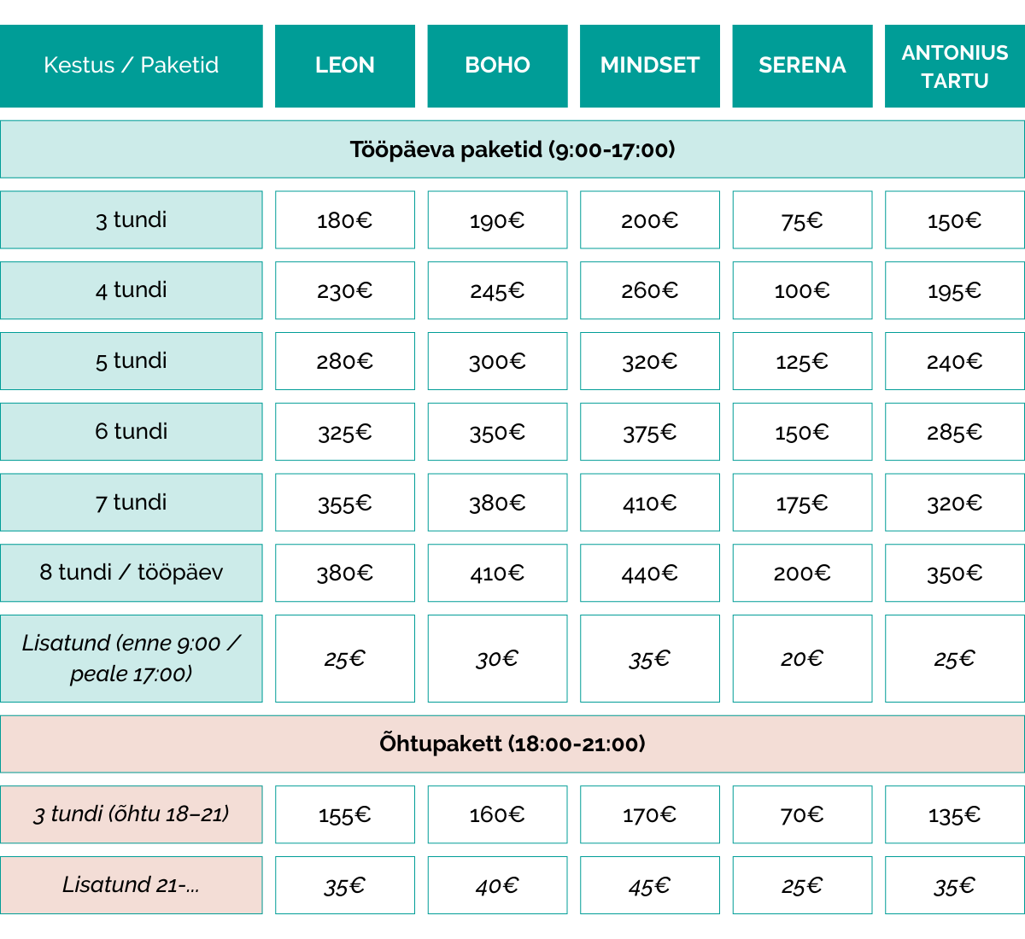Select ANTONIUS TARTU 6 tundi price 285€
The width and height of the screenshot is (1025, 939).
click(x=955, y=432)
